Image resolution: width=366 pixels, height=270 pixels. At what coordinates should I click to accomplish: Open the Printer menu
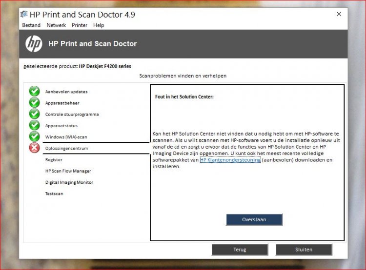coord(80,25)
